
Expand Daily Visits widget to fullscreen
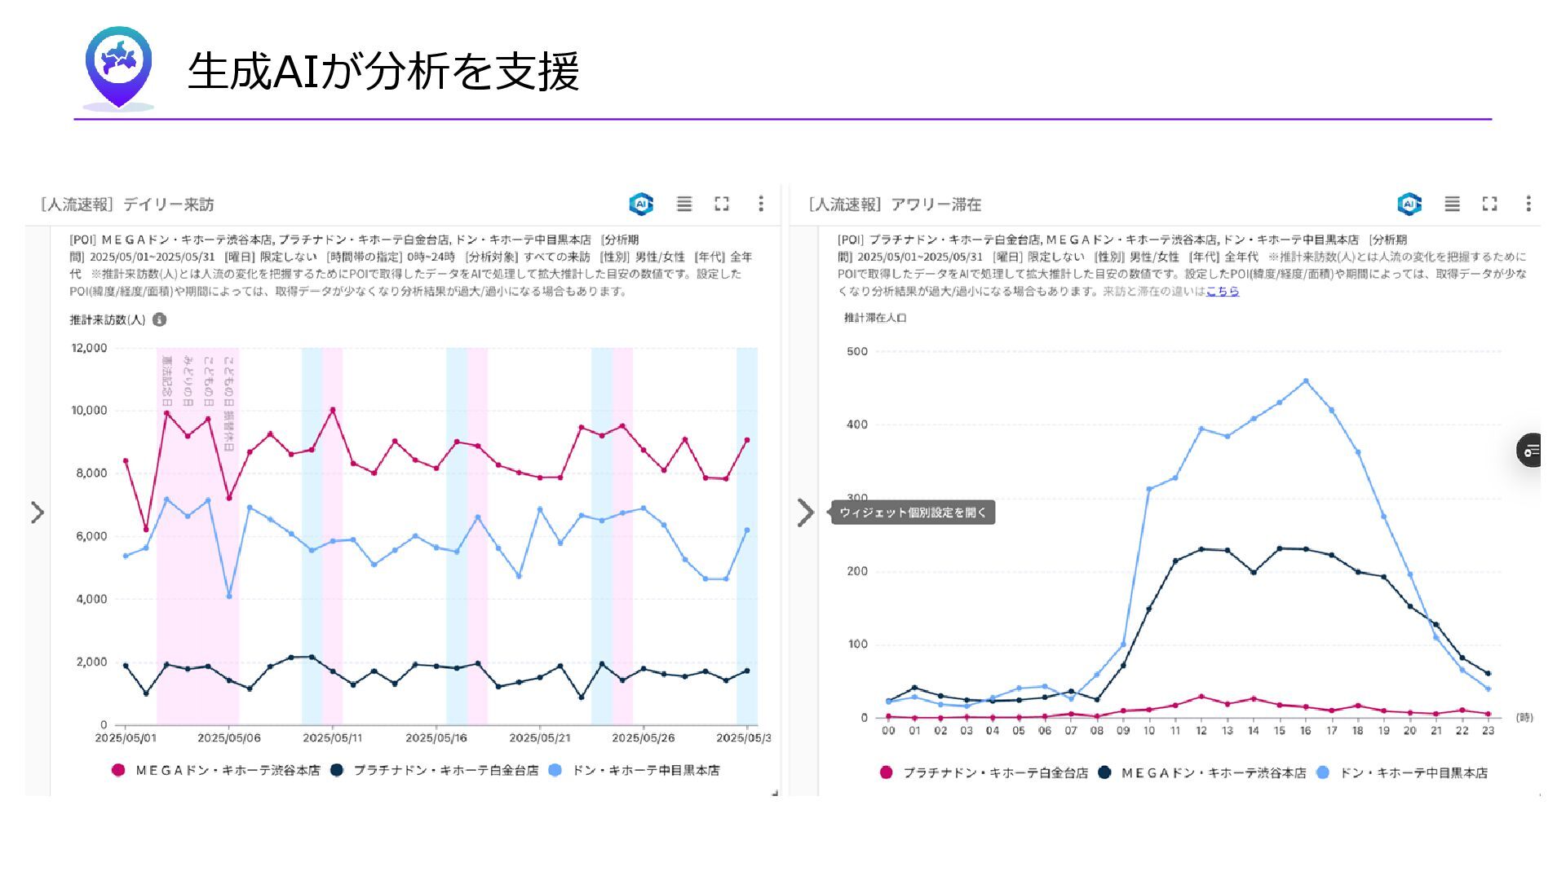coord(722,204)
